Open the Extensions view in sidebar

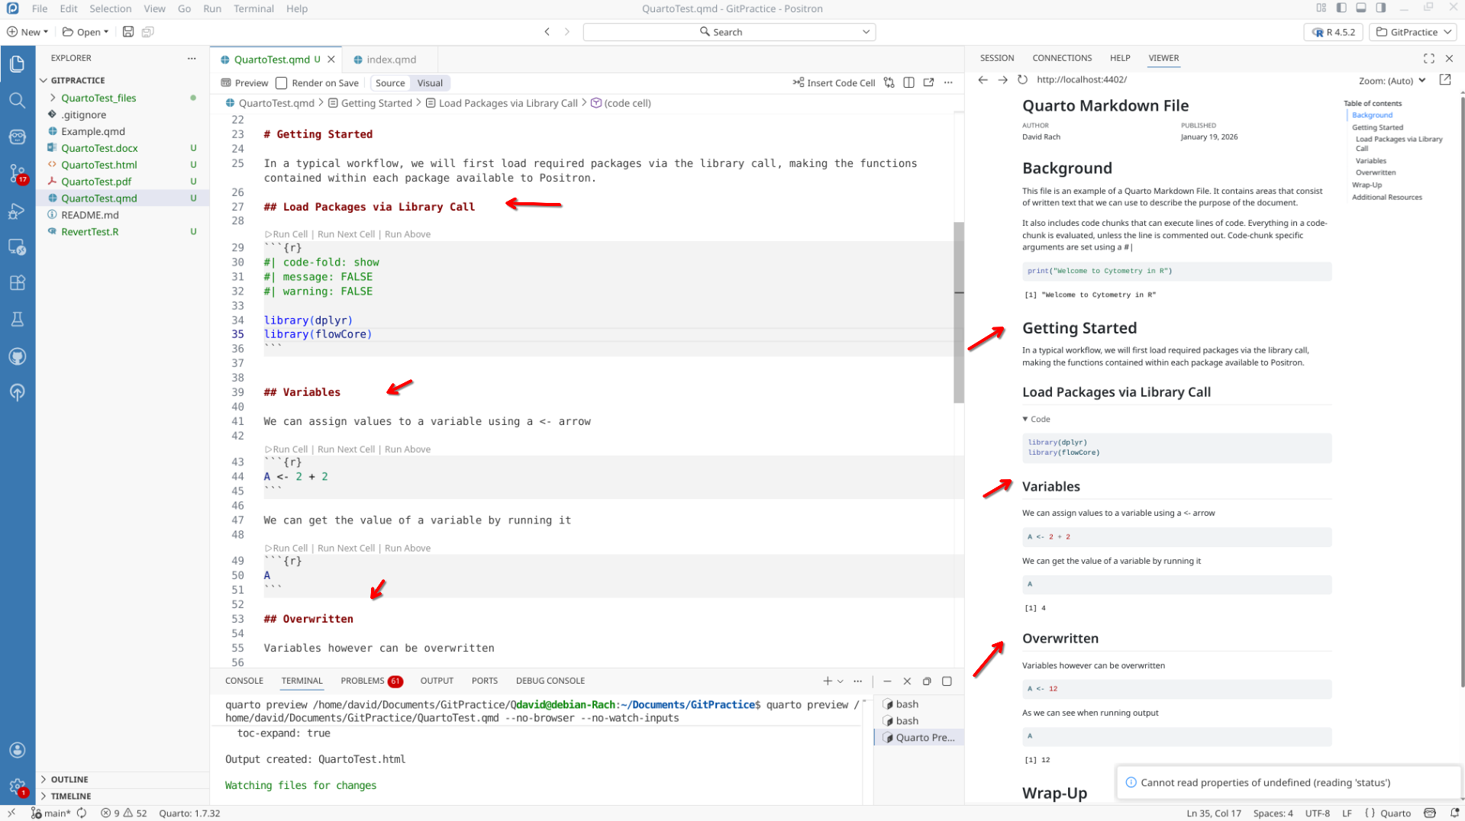pyautogui.click(x=17, y=283)
